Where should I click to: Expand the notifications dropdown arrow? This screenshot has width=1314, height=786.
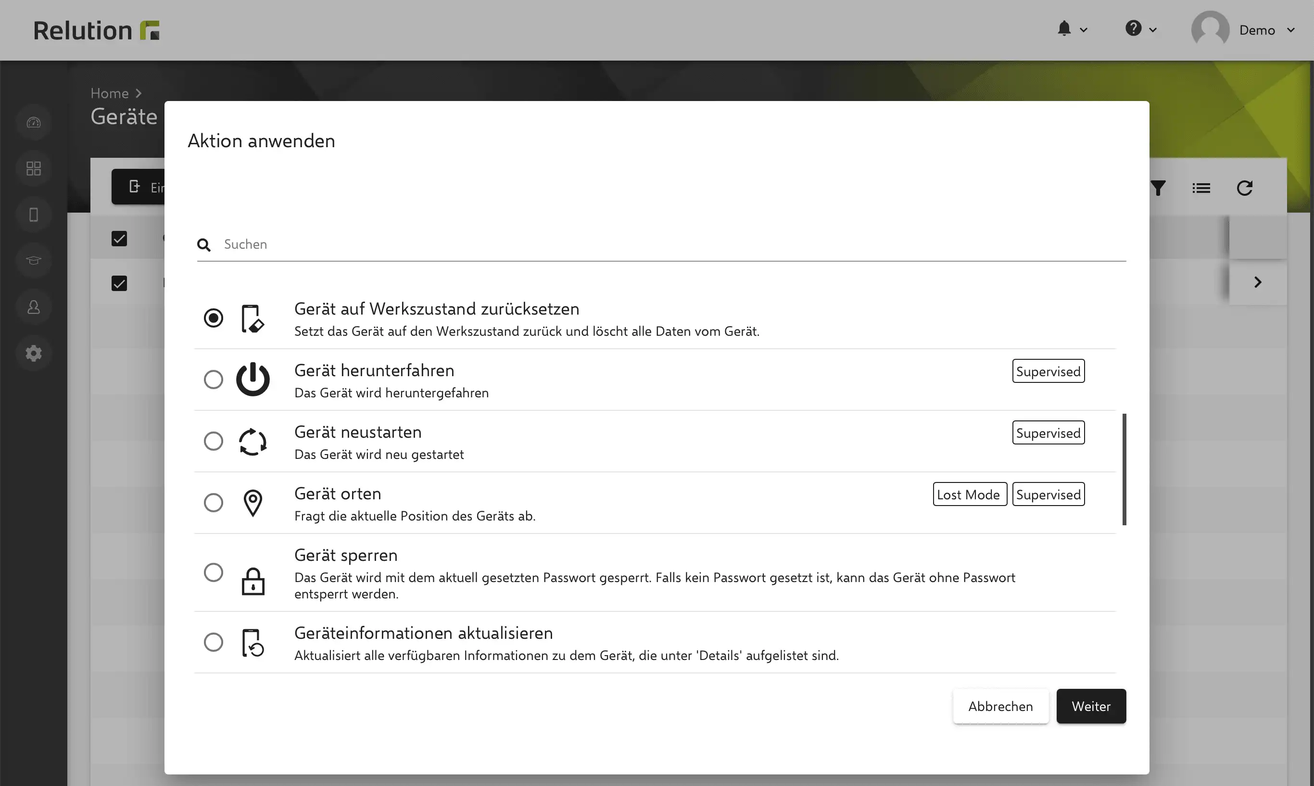point(1084,30)
